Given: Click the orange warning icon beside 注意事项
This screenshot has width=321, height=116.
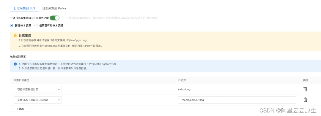Looking at the screenshot, I should tap(15, 36).
